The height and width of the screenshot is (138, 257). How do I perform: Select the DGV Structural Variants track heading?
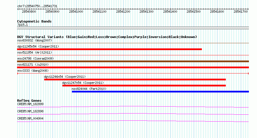click(107, 37)
